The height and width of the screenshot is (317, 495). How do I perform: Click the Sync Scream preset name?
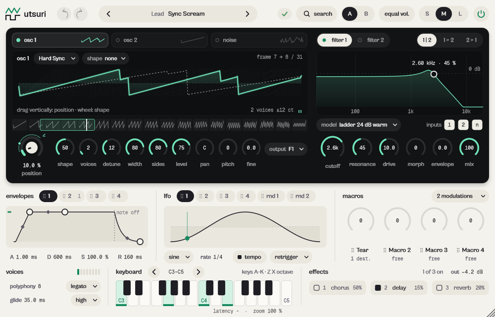[186, 14]
